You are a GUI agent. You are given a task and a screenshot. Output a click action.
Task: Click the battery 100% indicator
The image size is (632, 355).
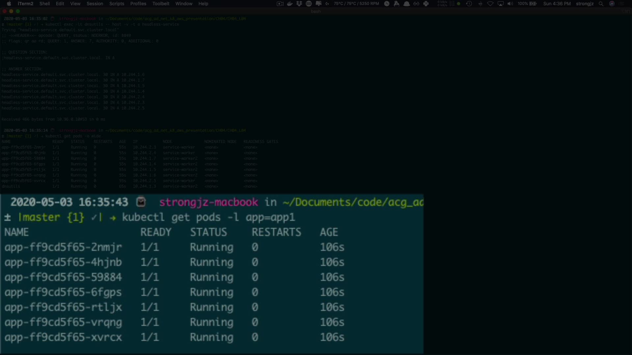pyautogui.click(x=527, y=4)
